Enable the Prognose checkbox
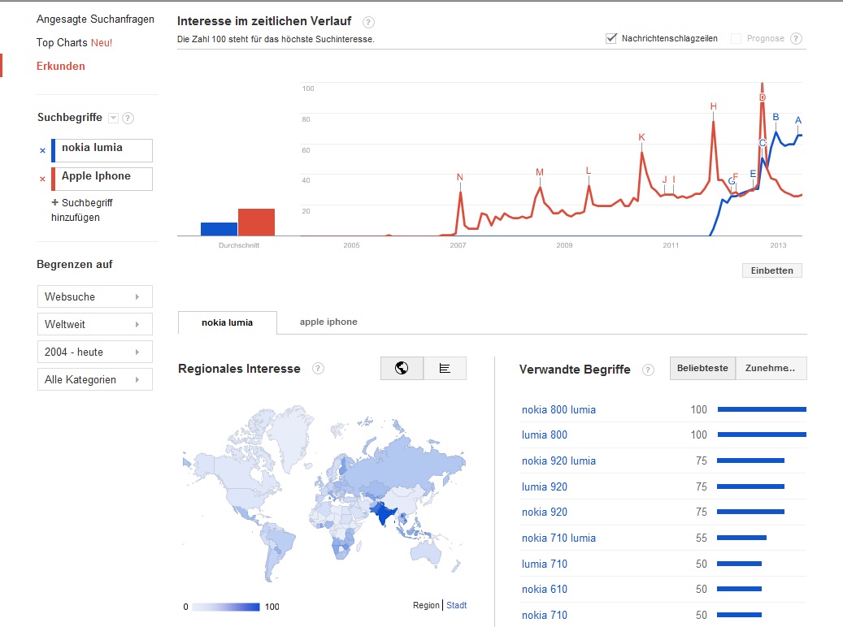The width and height of the screenshot is (843, 627). (737, 38)
